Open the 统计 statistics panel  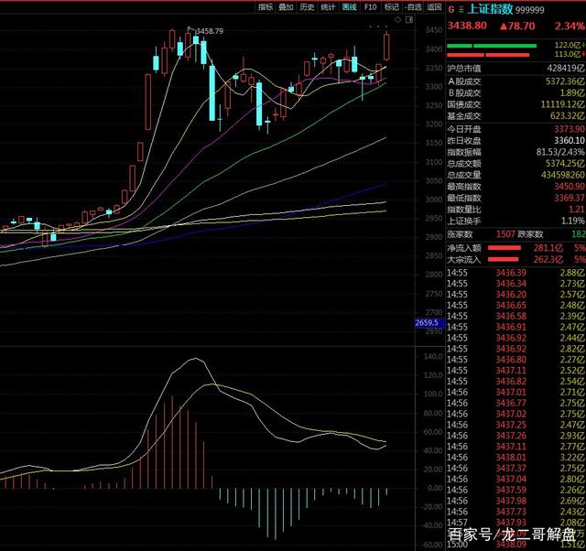(329, 6)
